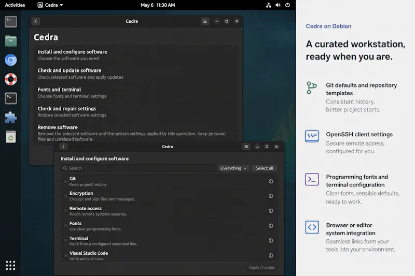Check the Remote access checkbox
This screenshot has width=415, height=276.
point(66,211)
